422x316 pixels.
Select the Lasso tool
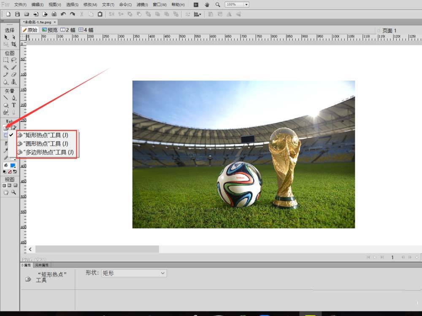(x=14, y=60)
